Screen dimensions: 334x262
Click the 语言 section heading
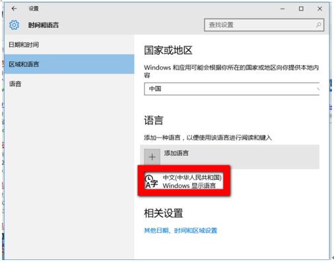154,120
